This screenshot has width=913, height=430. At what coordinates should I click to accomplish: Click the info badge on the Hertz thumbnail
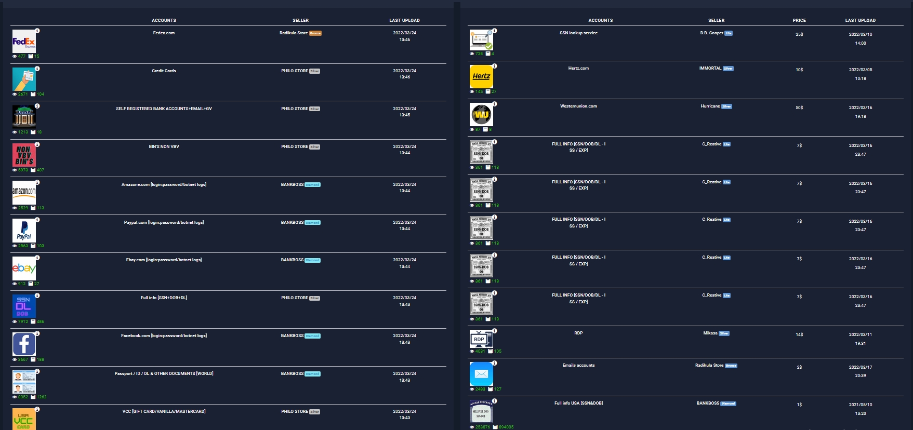point(495,66)
